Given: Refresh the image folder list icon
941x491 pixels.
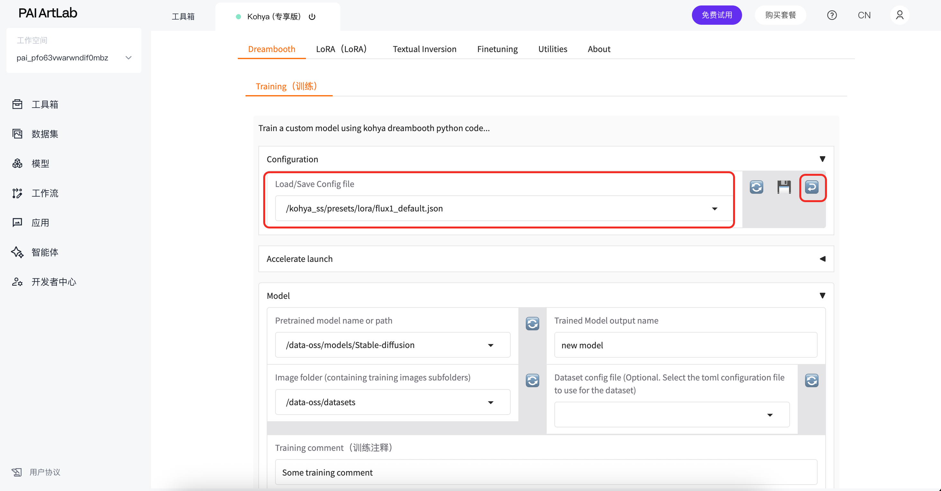Looking at the screenshot, I should (x=532, y=380).
